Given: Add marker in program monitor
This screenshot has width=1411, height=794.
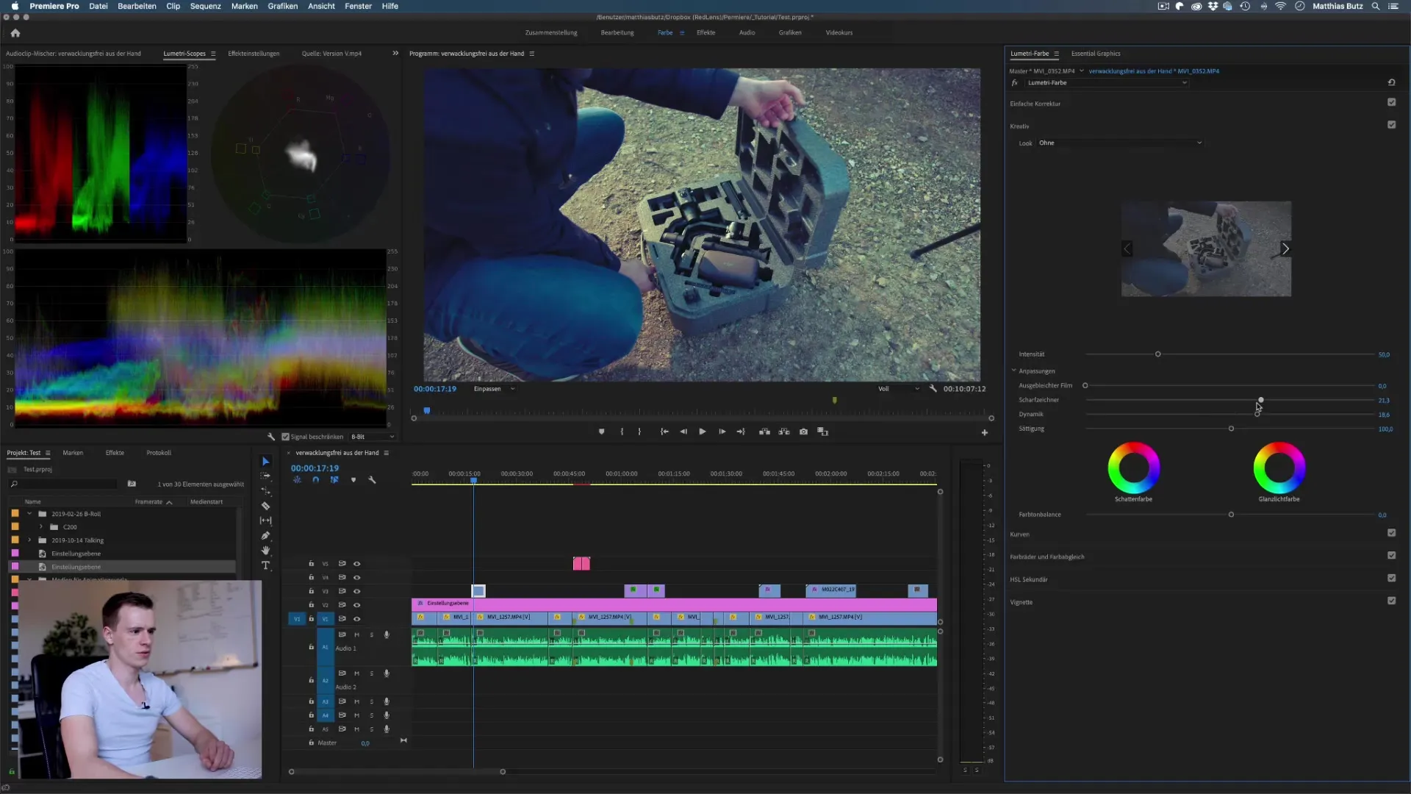Looking at the screenshot, I should 602,432.
